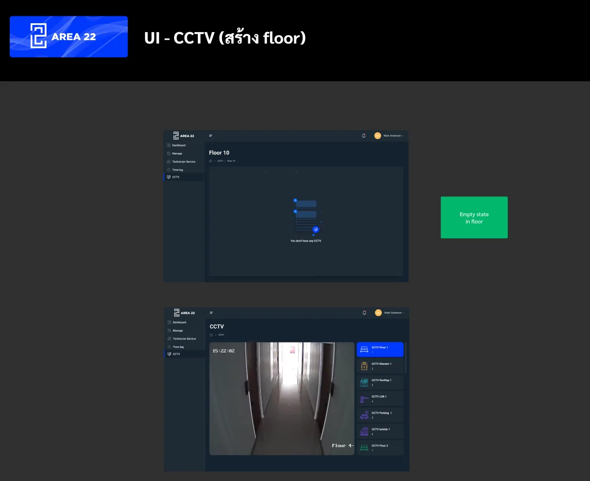The width and height of the screenshot is (590, 481).
Task: Click the camera list scrollbar
Action: pyautogui.click(x=406, y=358)
